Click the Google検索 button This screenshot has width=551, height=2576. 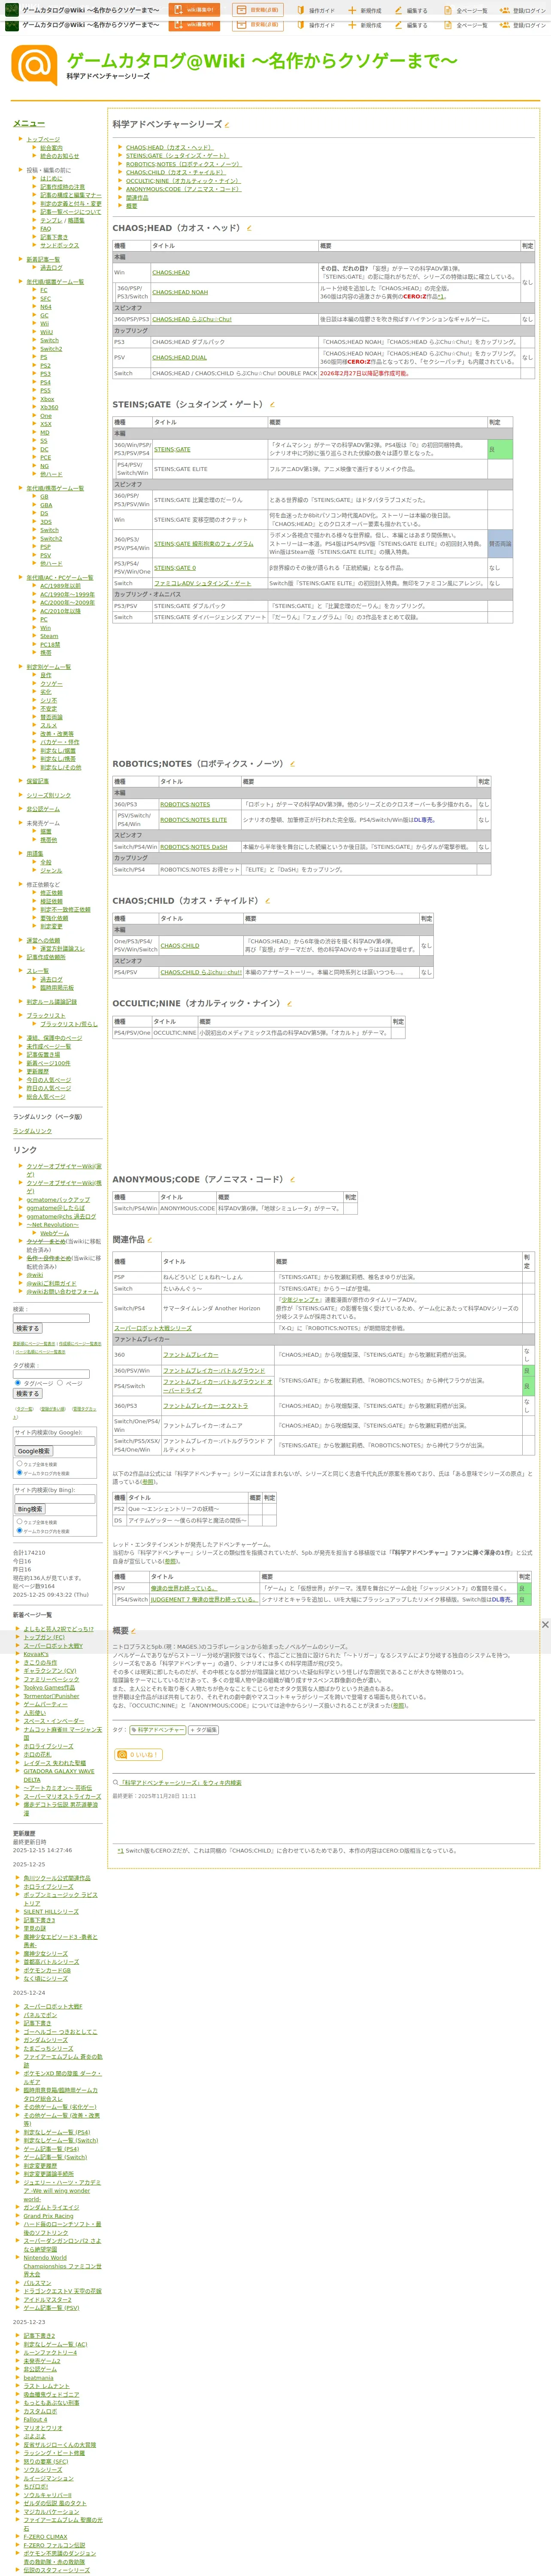pyautogui.click(x=33, y=1451)
